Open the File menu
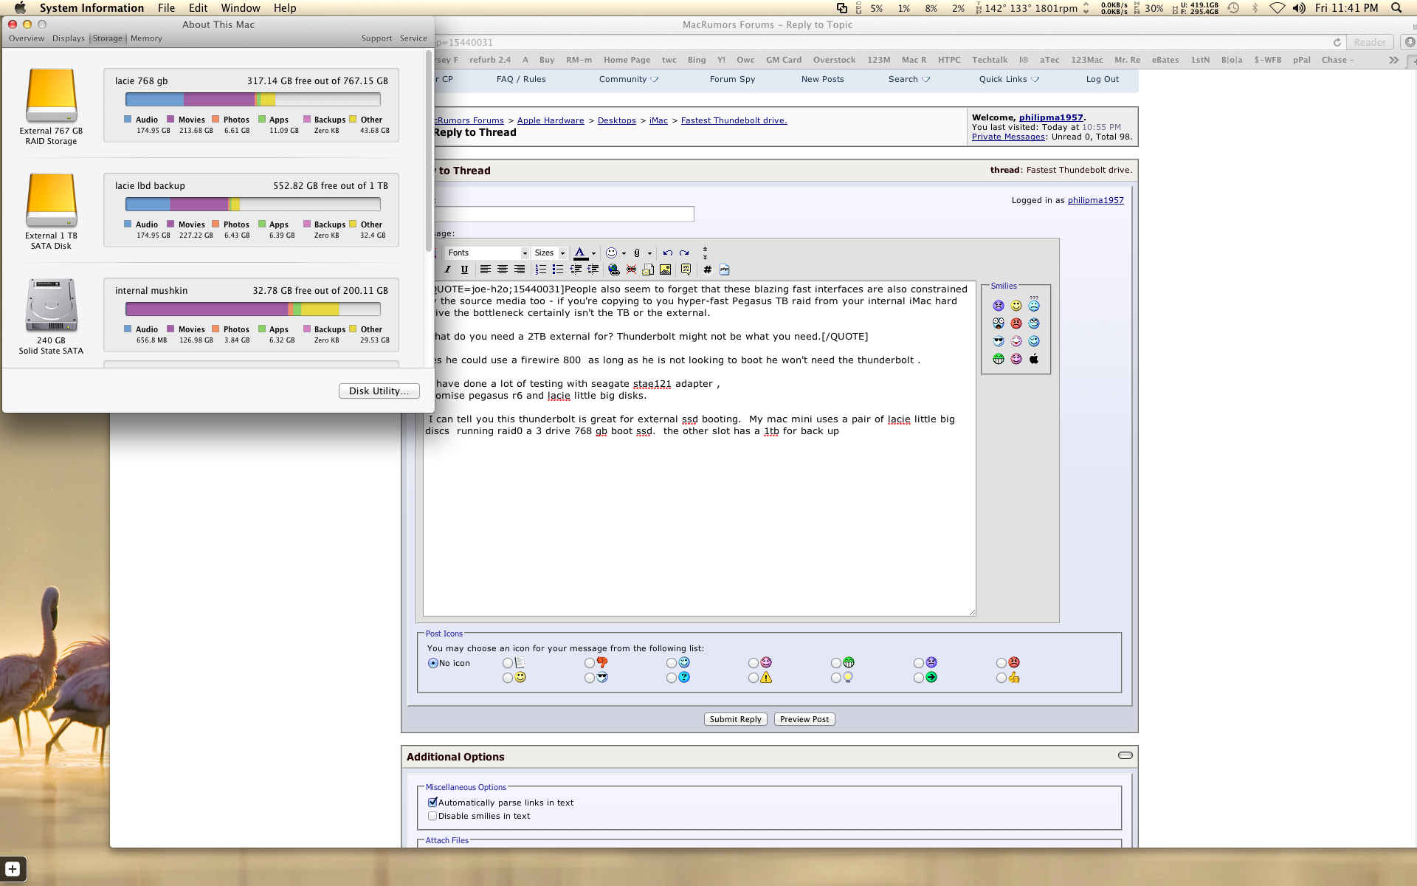 (166, 8)
